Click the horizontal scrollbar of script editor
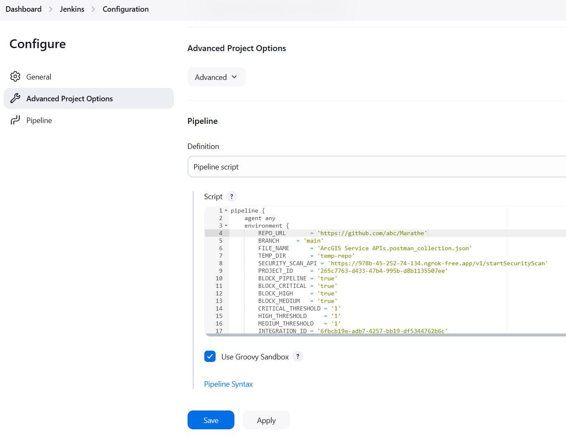This screenshot has height=436, width=566. 385,335
